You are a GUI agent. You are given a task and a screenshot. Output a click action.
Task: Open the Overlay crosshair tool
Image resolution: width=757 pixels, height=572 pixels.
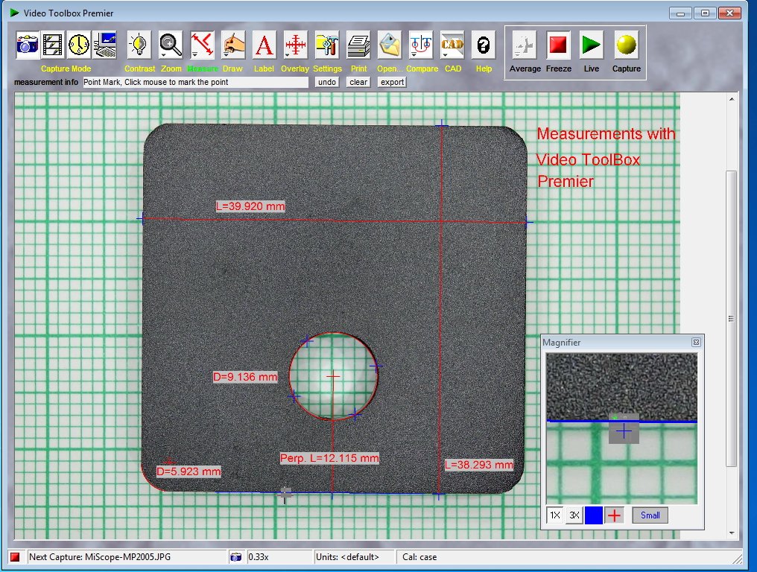pyautogui.click(x=295, y=45)
